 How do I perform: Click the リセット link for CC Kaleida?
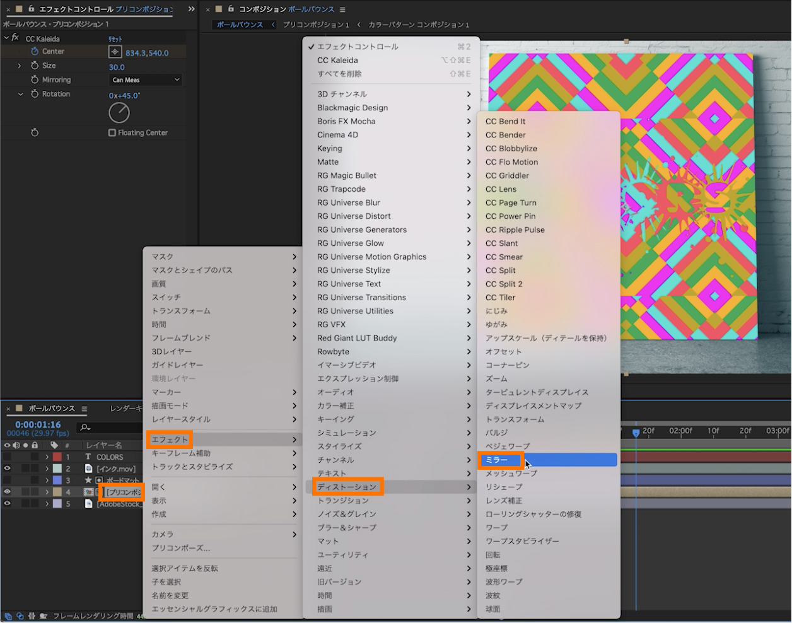(x=115, y=39)
